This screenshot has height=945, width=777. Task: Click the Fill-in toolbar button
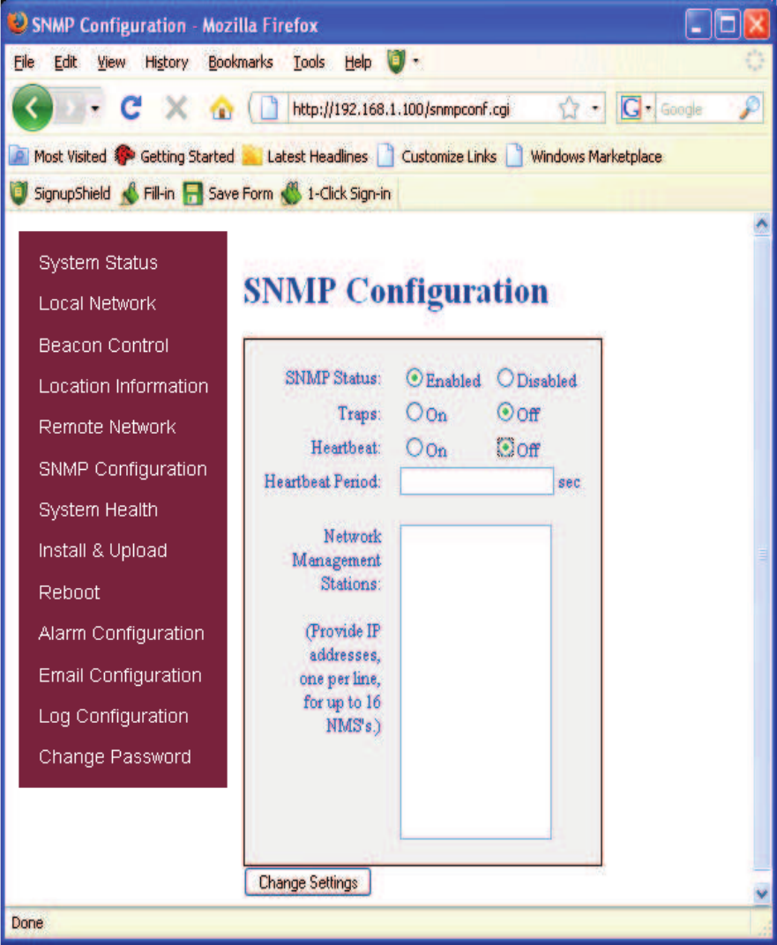pos(147,193)
